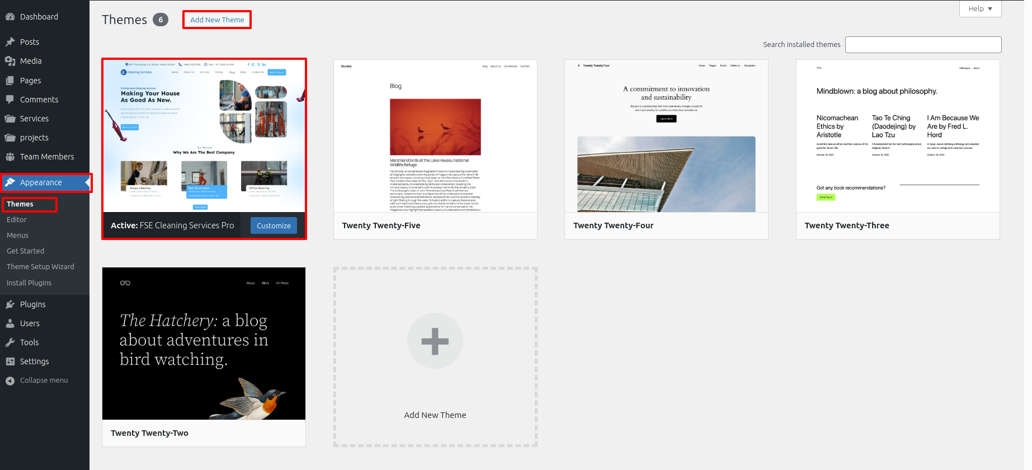Open the Themes submenu item
Screen dimensions: 1032x470
point(20,204)
